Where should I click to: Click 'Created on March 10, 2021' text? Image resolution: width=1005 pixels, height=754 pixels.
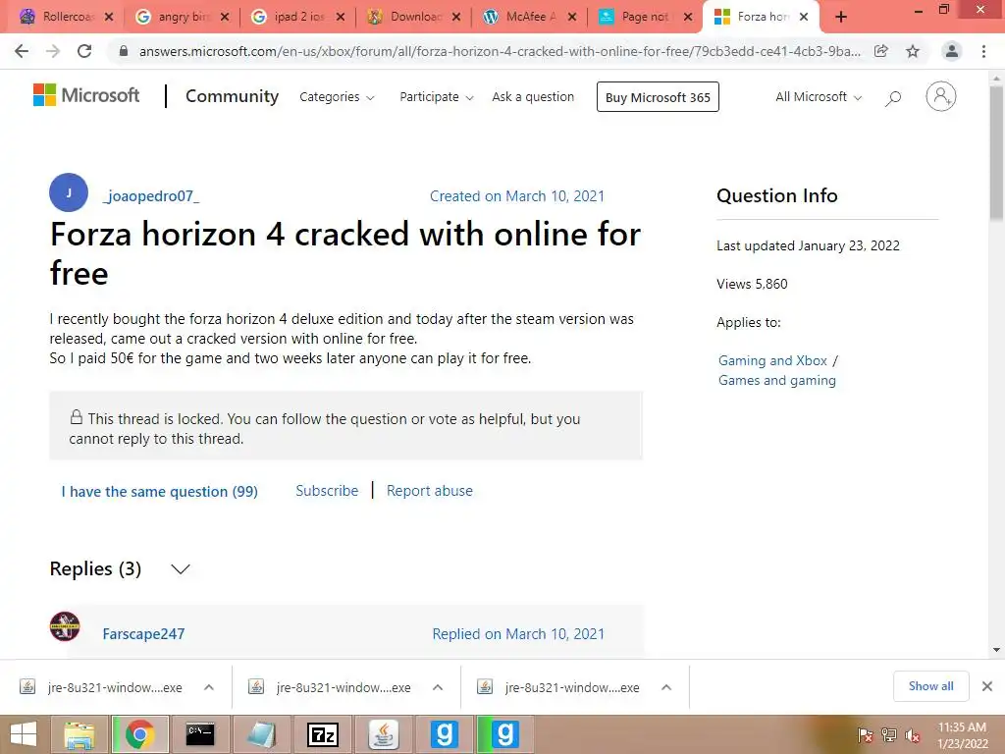517,196
